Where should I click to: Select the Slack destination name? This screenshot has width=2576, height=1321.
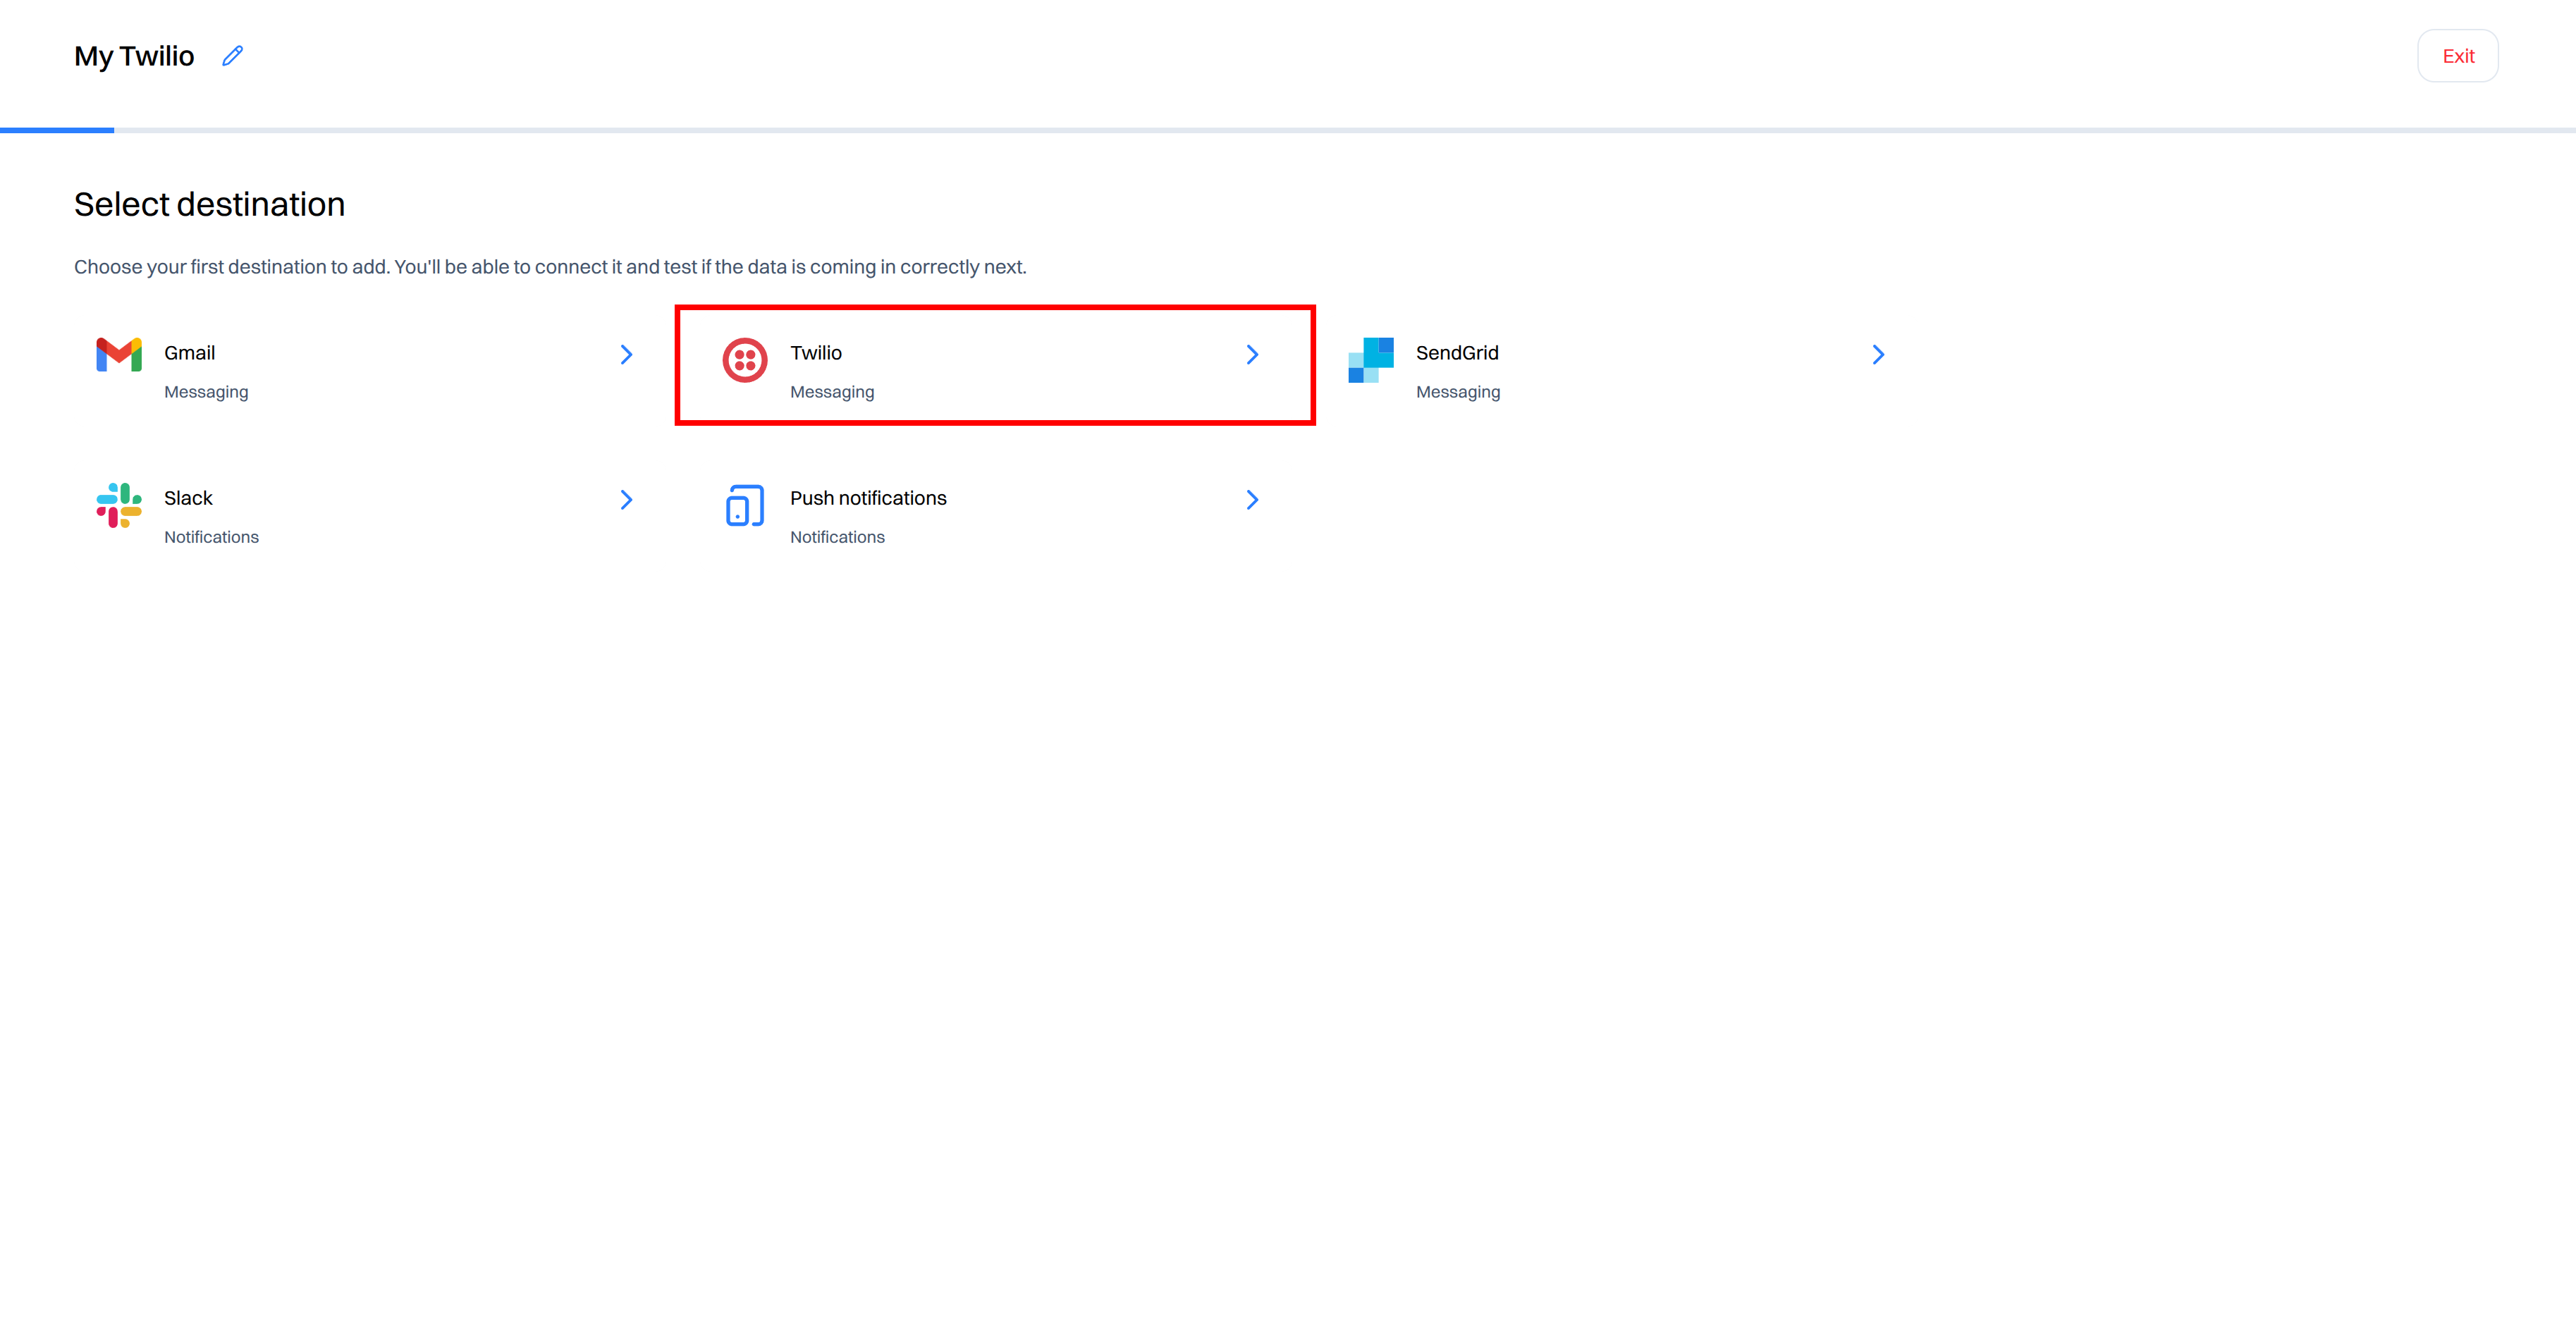click(188, 498)
